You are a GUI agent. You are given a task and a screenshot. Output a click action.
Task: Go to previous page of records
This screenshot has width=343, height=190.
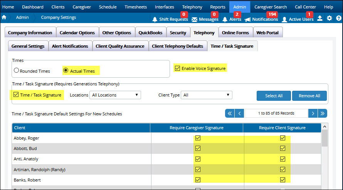click(239, 113)
